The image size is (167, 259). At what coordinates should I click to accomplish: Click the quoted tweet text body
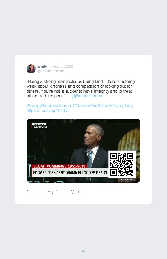tap(81, 89)
